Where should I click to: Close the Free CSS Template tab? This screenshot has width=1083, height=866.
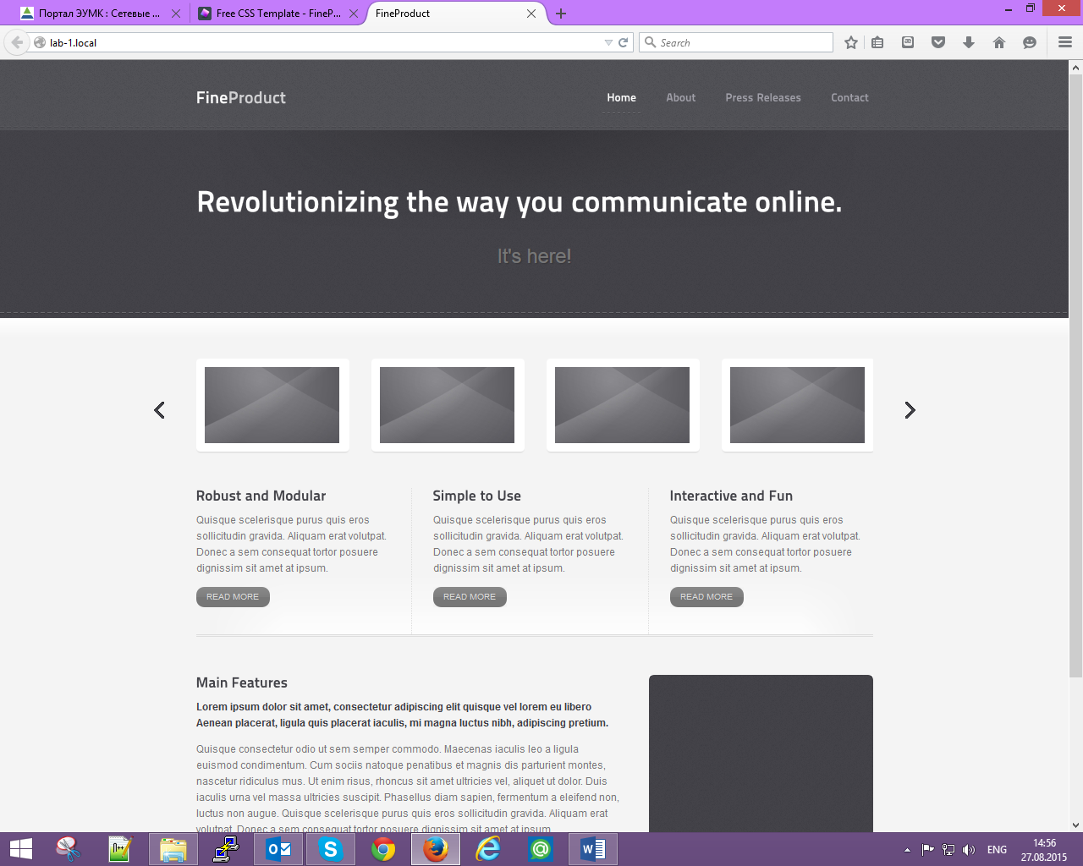354,14
